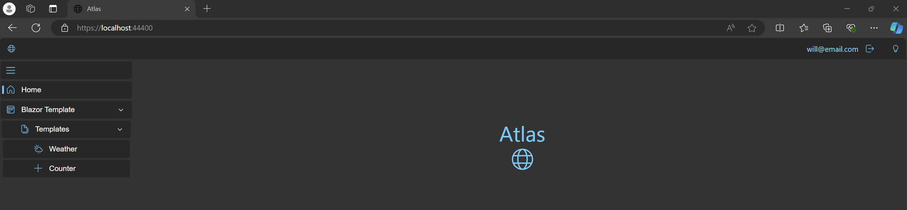Toggle the hamburger navigation menu
This screenshot has height=210, width=907.
(11, 70)
